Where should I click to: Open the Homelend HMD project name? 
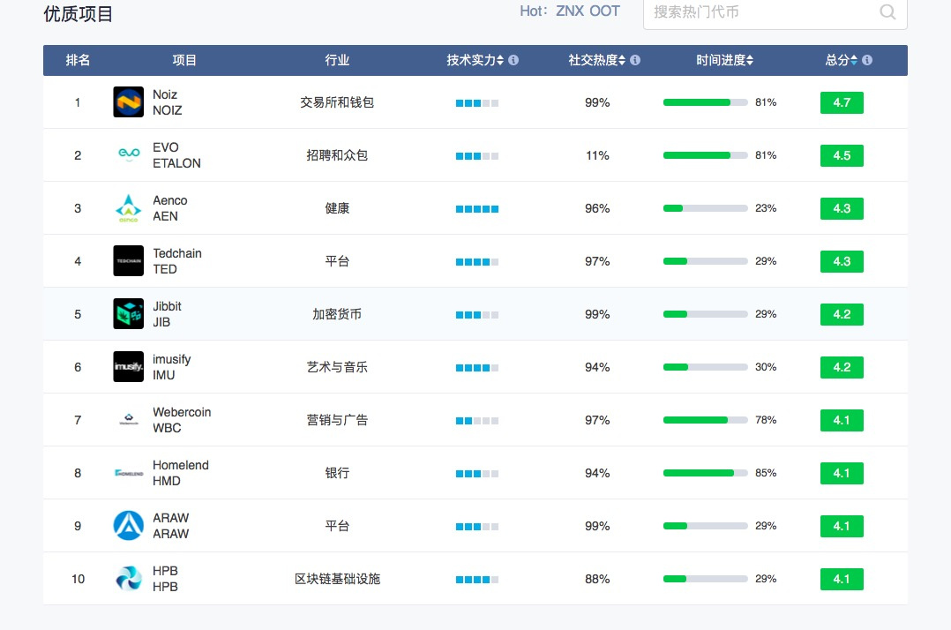(x=181, y=473)
